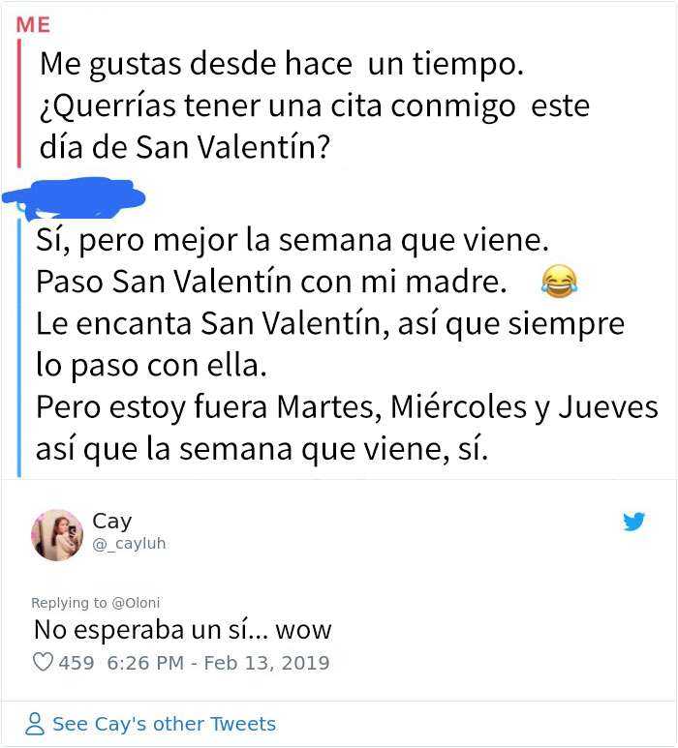Click the line "Me gustas desde hace un tiempo"

pos(281,65)
